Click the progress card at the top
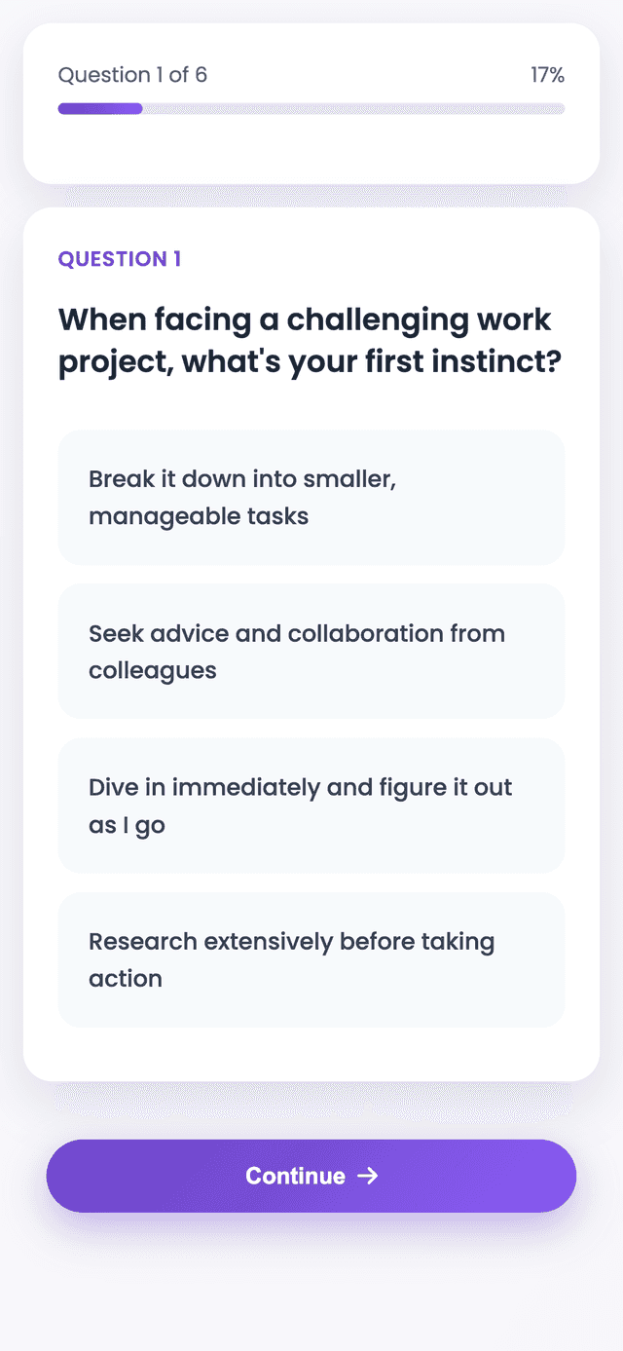The image size is (623, 1351). (311, 146)
